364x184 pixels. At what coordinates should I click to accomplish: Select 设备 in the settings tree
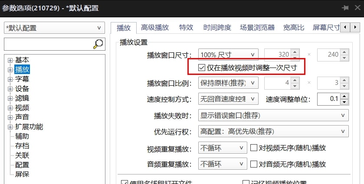click(x=22, y=88)
